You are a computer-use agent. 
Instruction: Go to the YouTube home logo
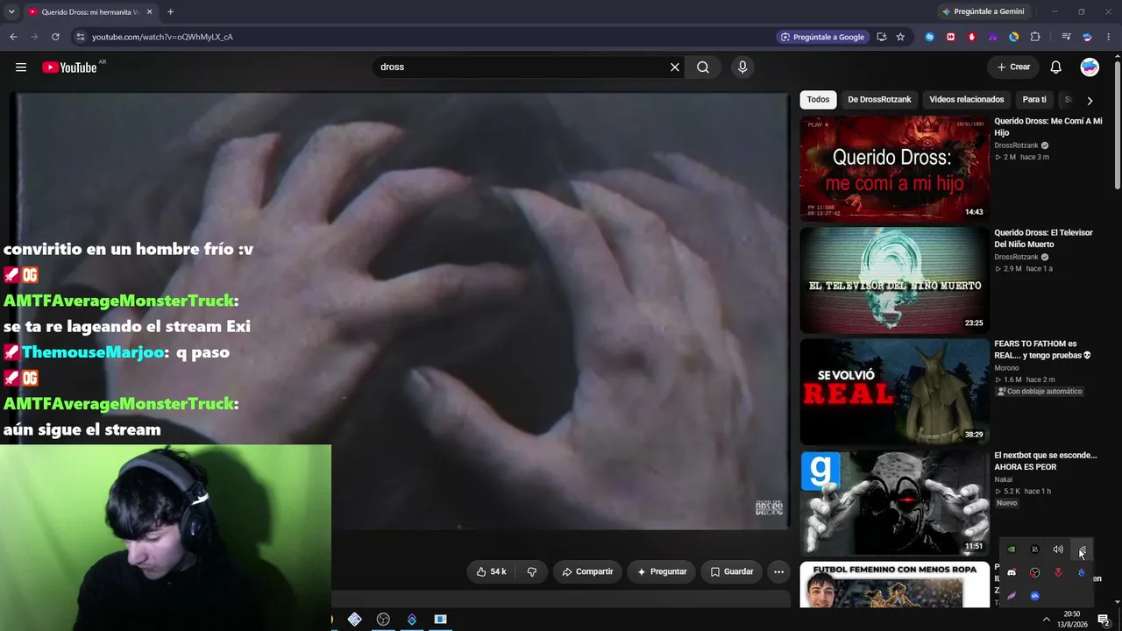click(x=69, y=67)
